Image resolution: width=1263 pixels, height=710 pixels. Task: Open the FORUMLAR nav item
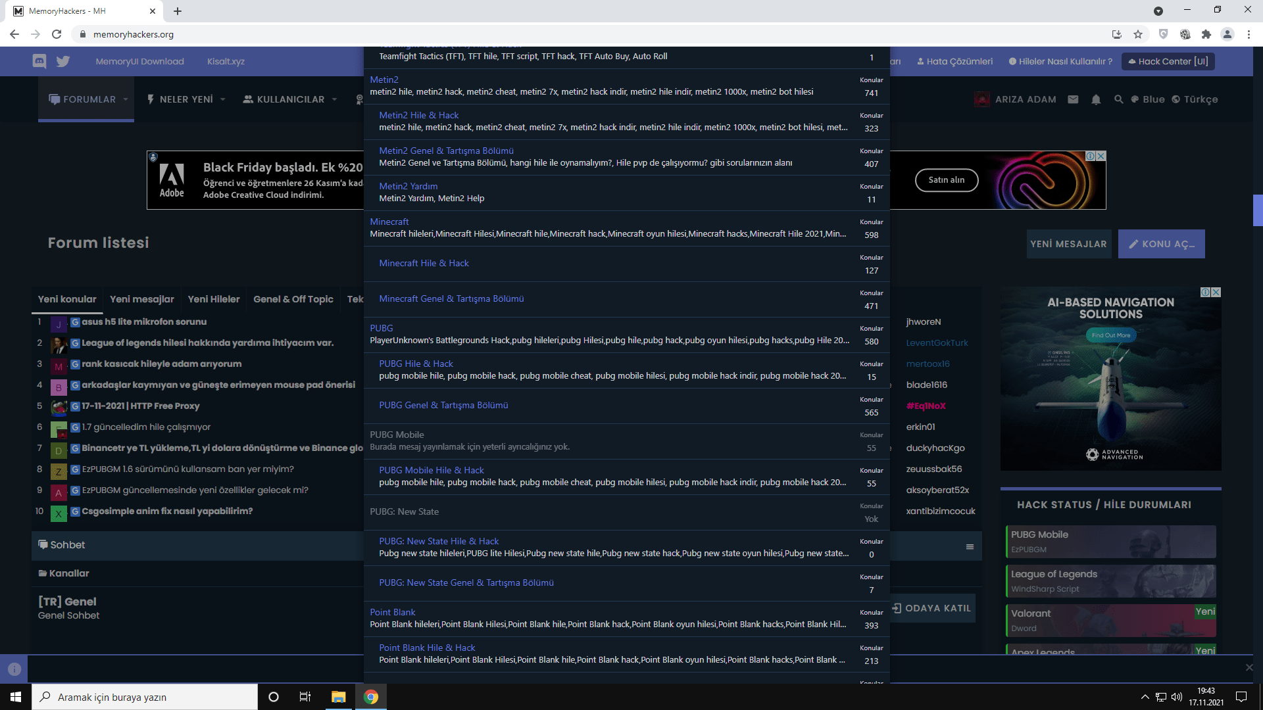(x=83, y=99)
